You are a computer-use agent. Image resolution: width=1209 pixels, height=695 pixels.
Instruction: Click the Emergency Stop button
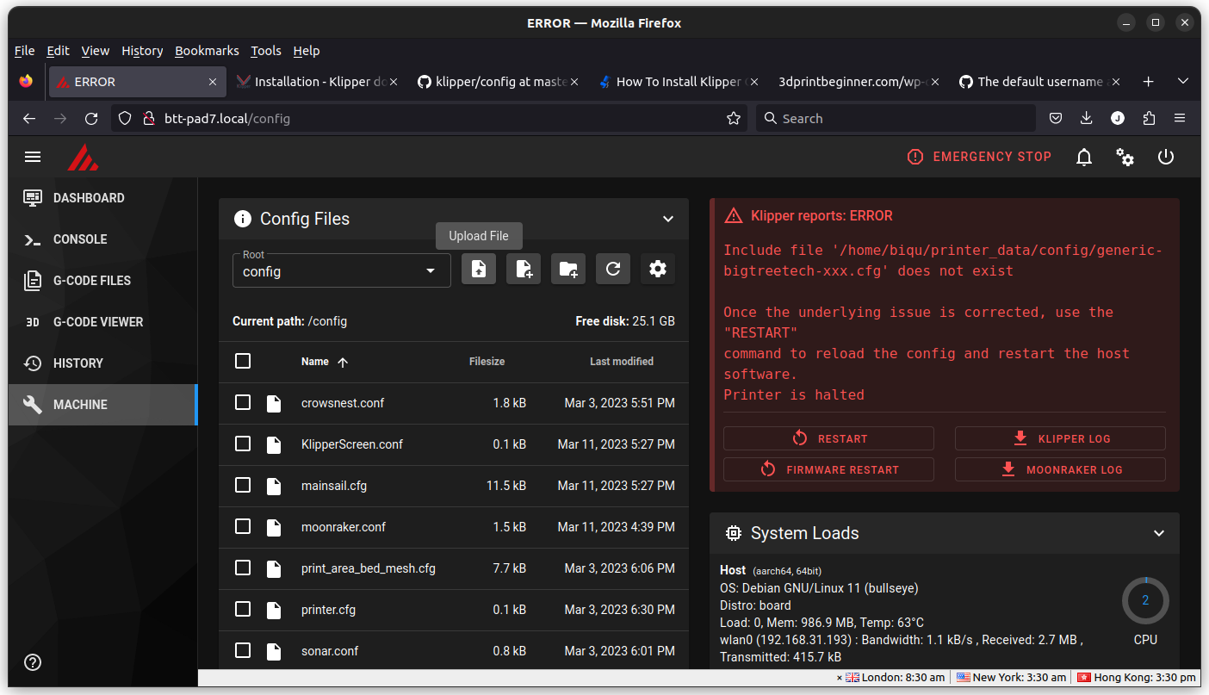pos(979,157)
